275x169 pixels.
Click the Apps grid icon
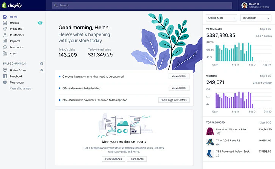5,53
